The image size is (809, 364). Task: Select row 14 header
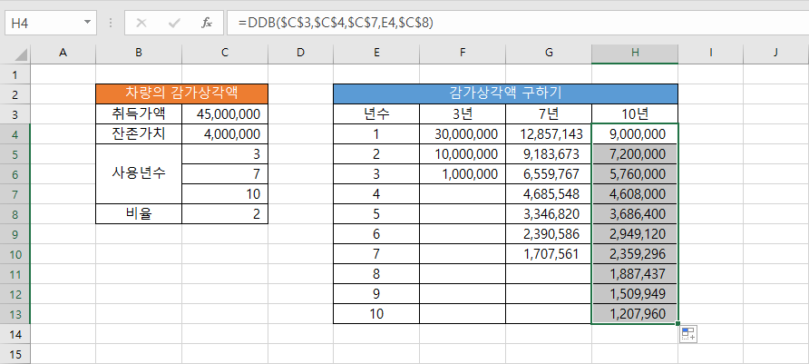coord(15,334)
